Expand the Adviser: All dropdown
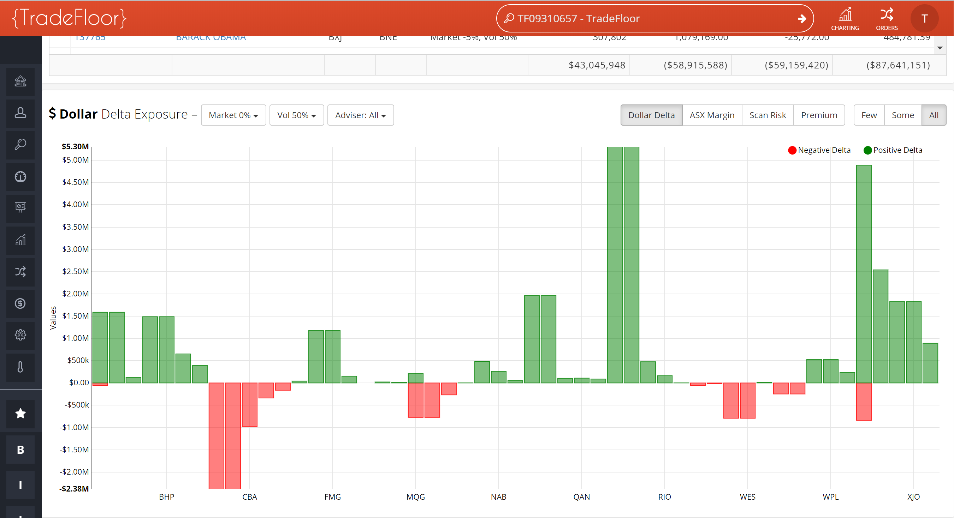The width and height of the screenshot is (954, 518). pos(360,115)
